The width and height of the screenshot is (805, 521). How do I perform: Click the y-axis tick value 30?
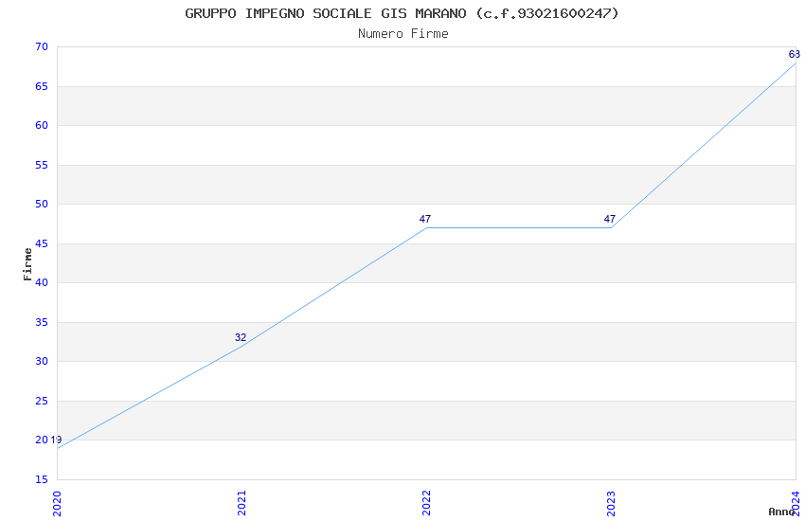pos(42,361)
